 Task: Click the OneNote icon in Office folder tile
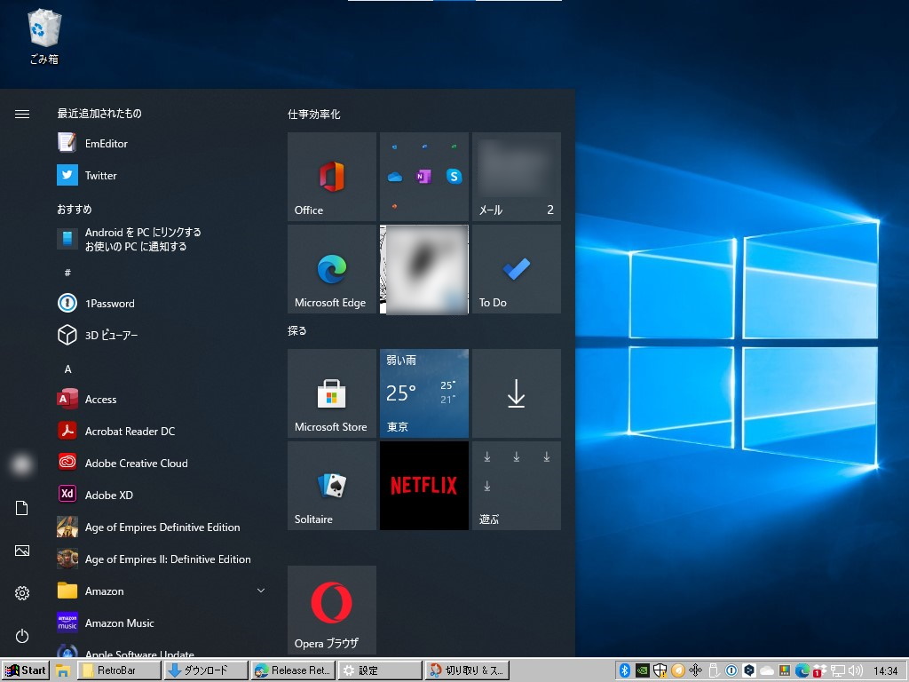click(423, 176)
